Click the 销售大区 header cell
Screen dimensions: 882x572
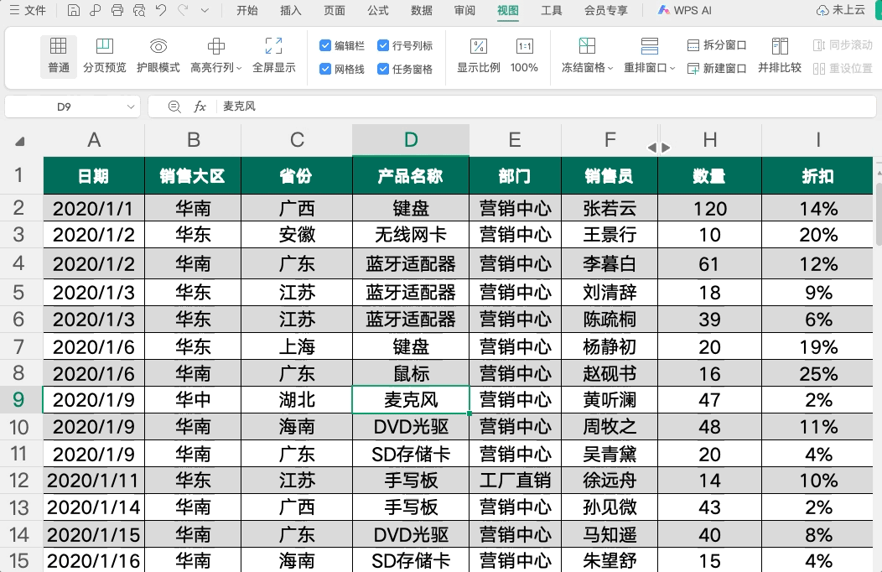click(x=193, y=175)
